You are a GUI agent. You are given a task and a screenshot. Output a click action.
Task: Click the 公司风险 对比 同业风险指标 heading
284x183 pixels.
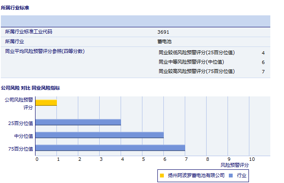click(30, 88)
